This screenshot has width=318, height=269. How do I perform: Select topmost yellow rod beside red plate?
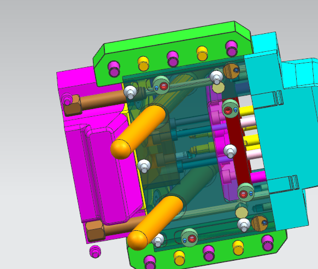coord(246,111)
